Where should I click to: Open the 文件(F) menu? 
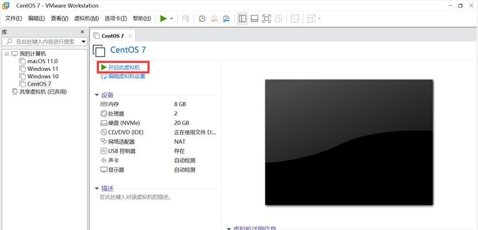pyautogui.click(x=14, y=18)
